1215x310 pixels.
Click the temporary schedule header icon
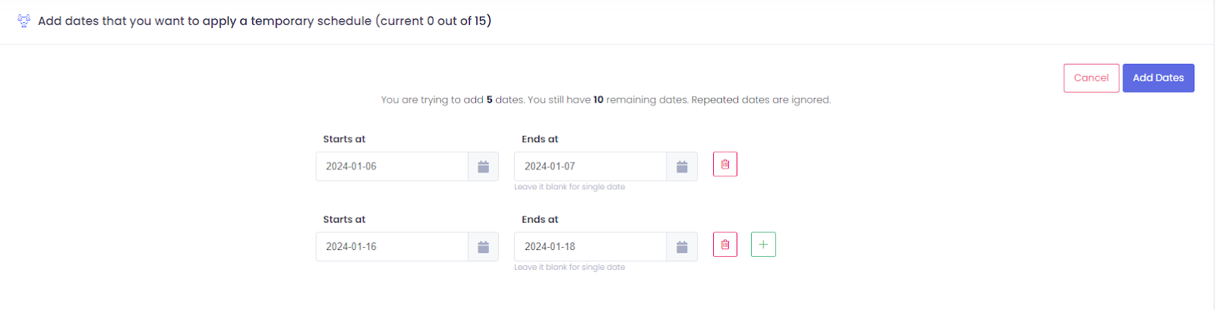[24, 21]
